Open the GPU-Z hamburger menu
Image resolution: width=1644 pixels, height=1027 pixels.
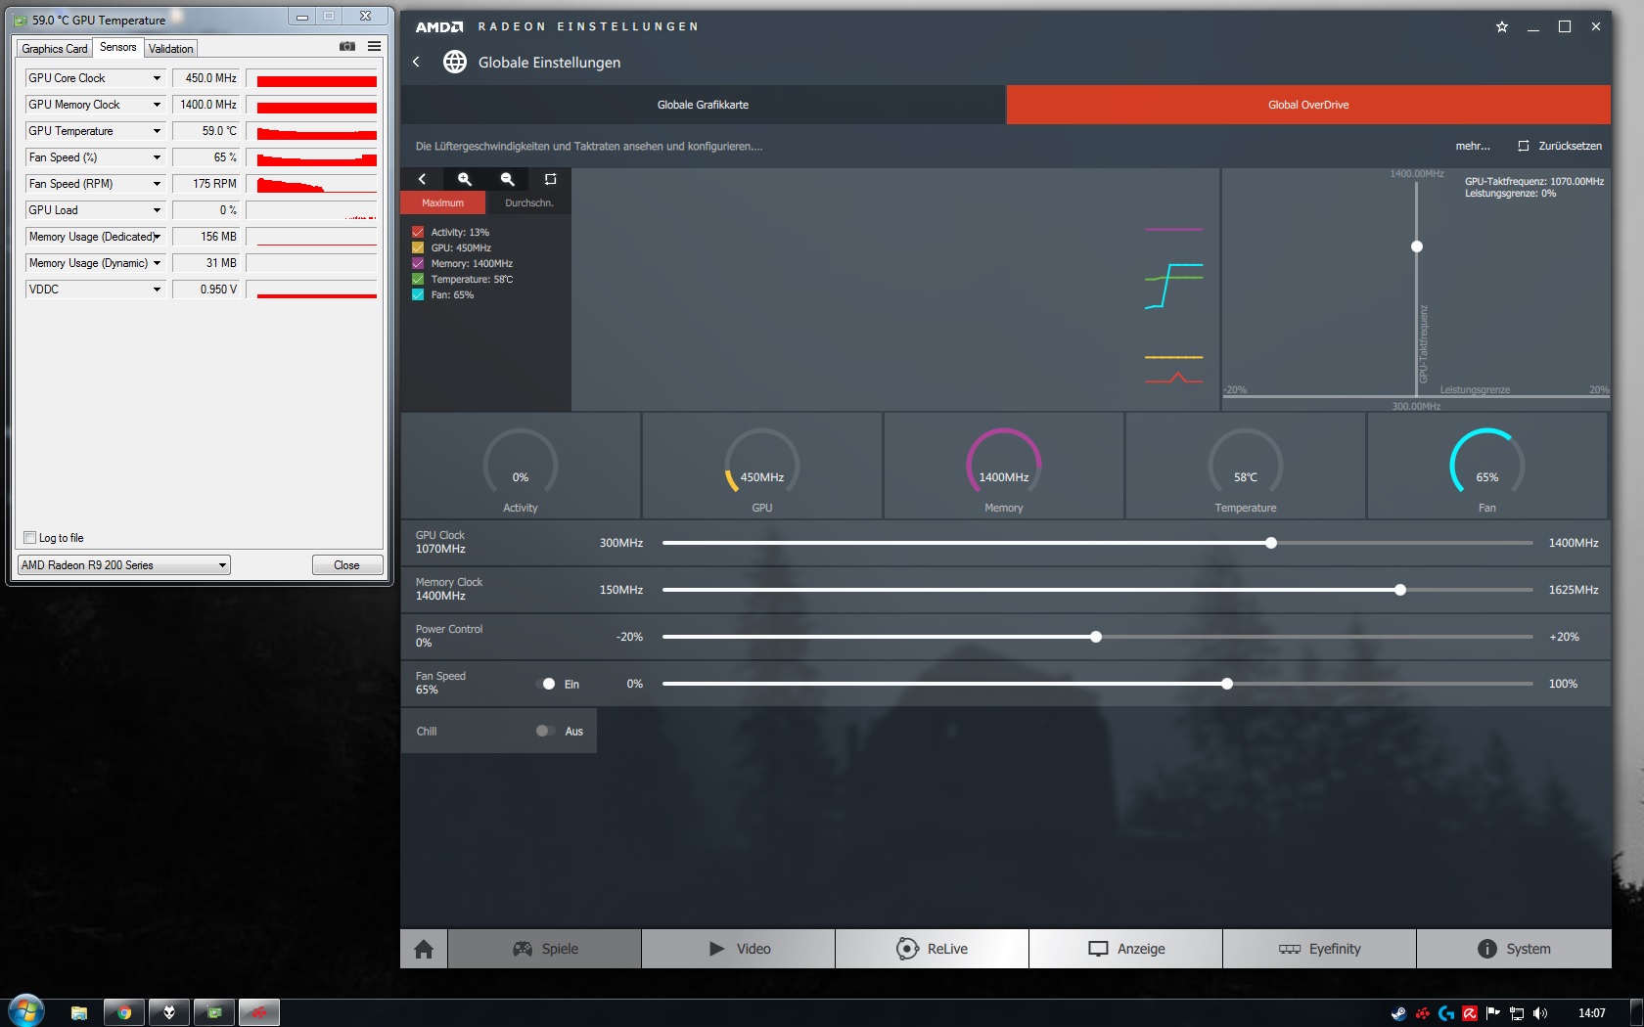pos(374,46)
